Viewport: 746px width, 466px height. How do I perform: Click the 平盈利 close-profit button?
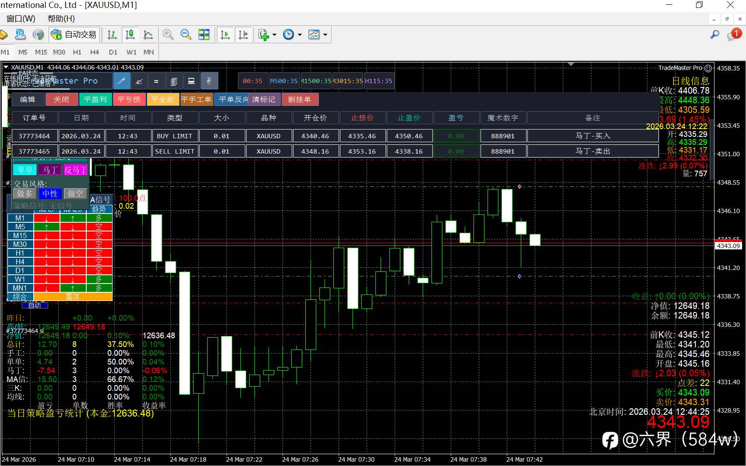(95, 99)
